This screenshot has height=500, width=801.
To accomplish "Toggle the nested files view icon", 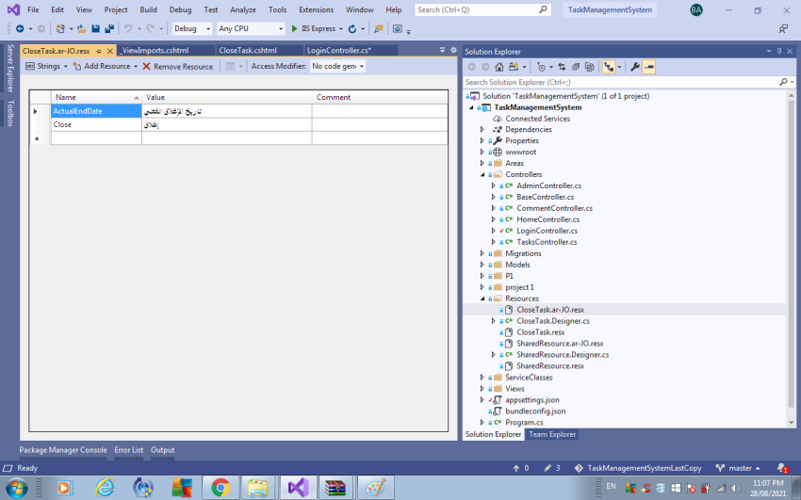I will [609, 67].
